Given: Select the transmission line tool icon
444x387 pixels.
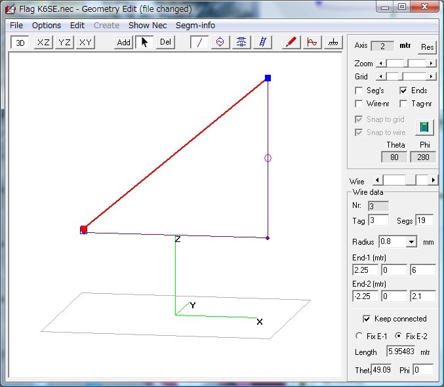Looking at the screenshot, I should [x=262, y=43].
